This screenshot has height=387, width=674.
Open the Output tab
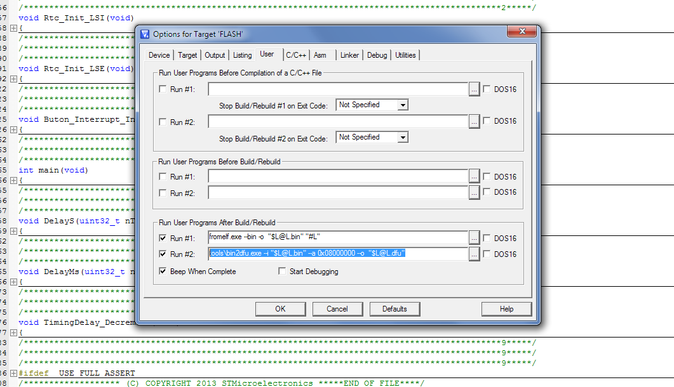tap(215, 55)
